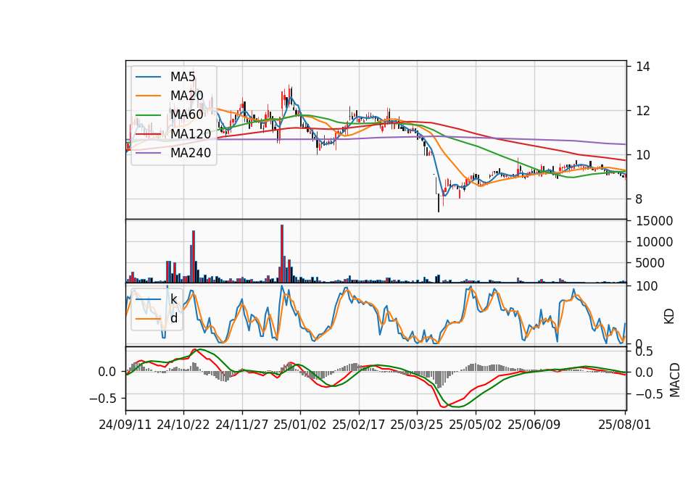696x500 pixels.
Task: Click the volume axis value 10000
Action: (654, 242)
